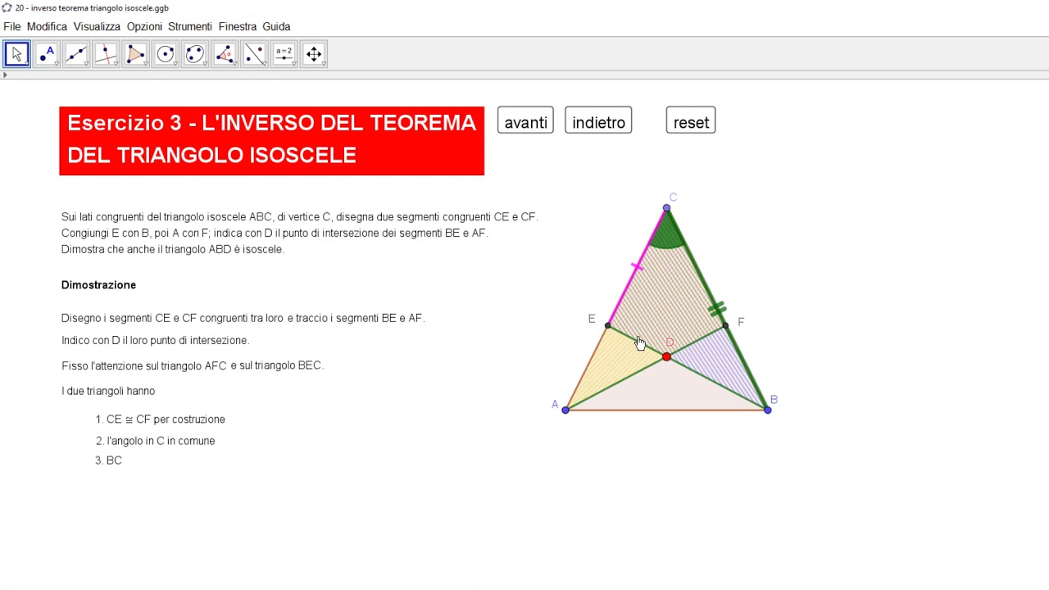Select point B on the triangle
This screenshot has width=1049, height=590.
(x=768, y=410)
